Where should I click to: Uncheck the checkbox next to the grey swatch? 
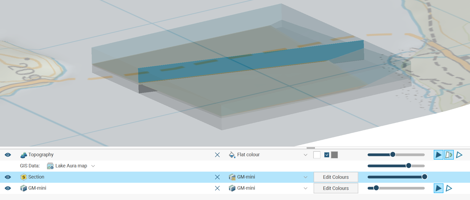pyautogui.click(x=327, y=155)
